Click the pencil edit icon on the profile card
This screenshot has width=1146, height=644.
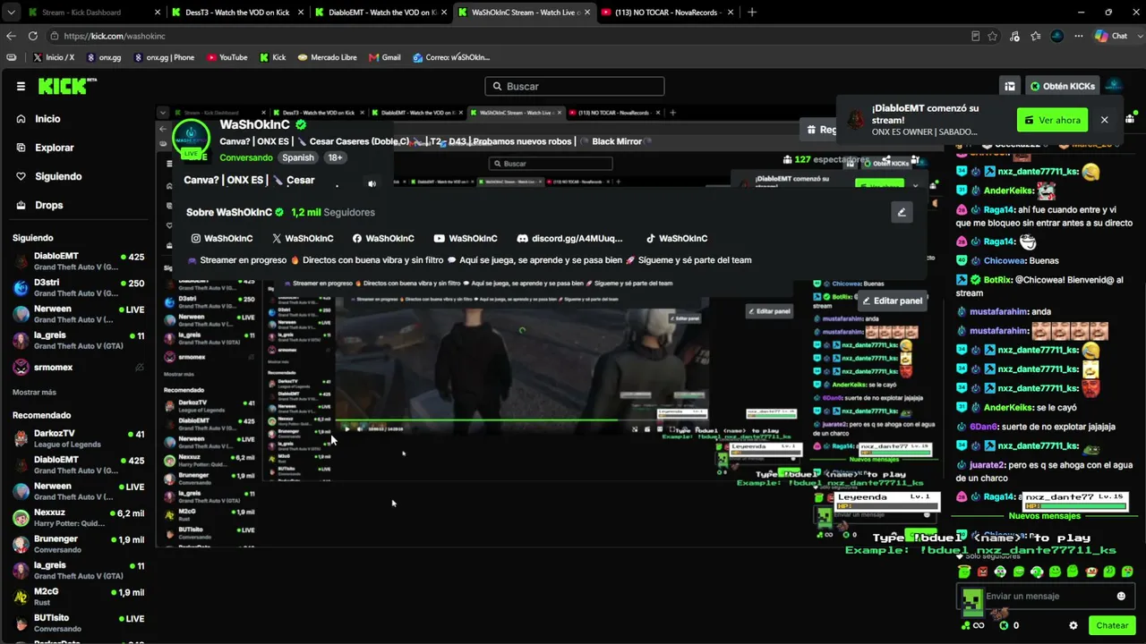902,212
